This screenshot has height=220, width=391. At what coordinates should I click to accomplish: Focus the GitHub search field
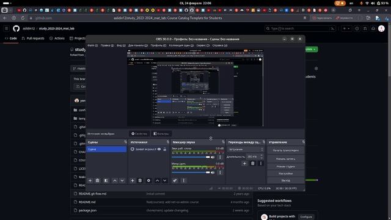pos(300,29)
